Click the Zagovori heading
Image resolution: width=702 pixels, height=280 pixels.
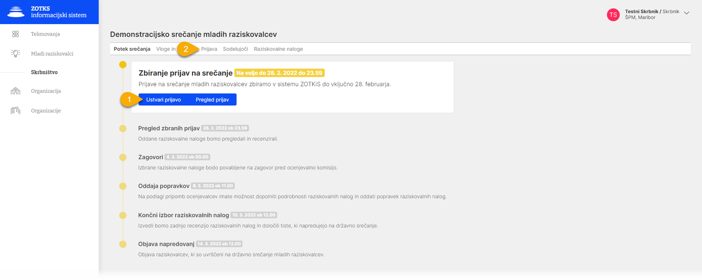coord(150,157)
